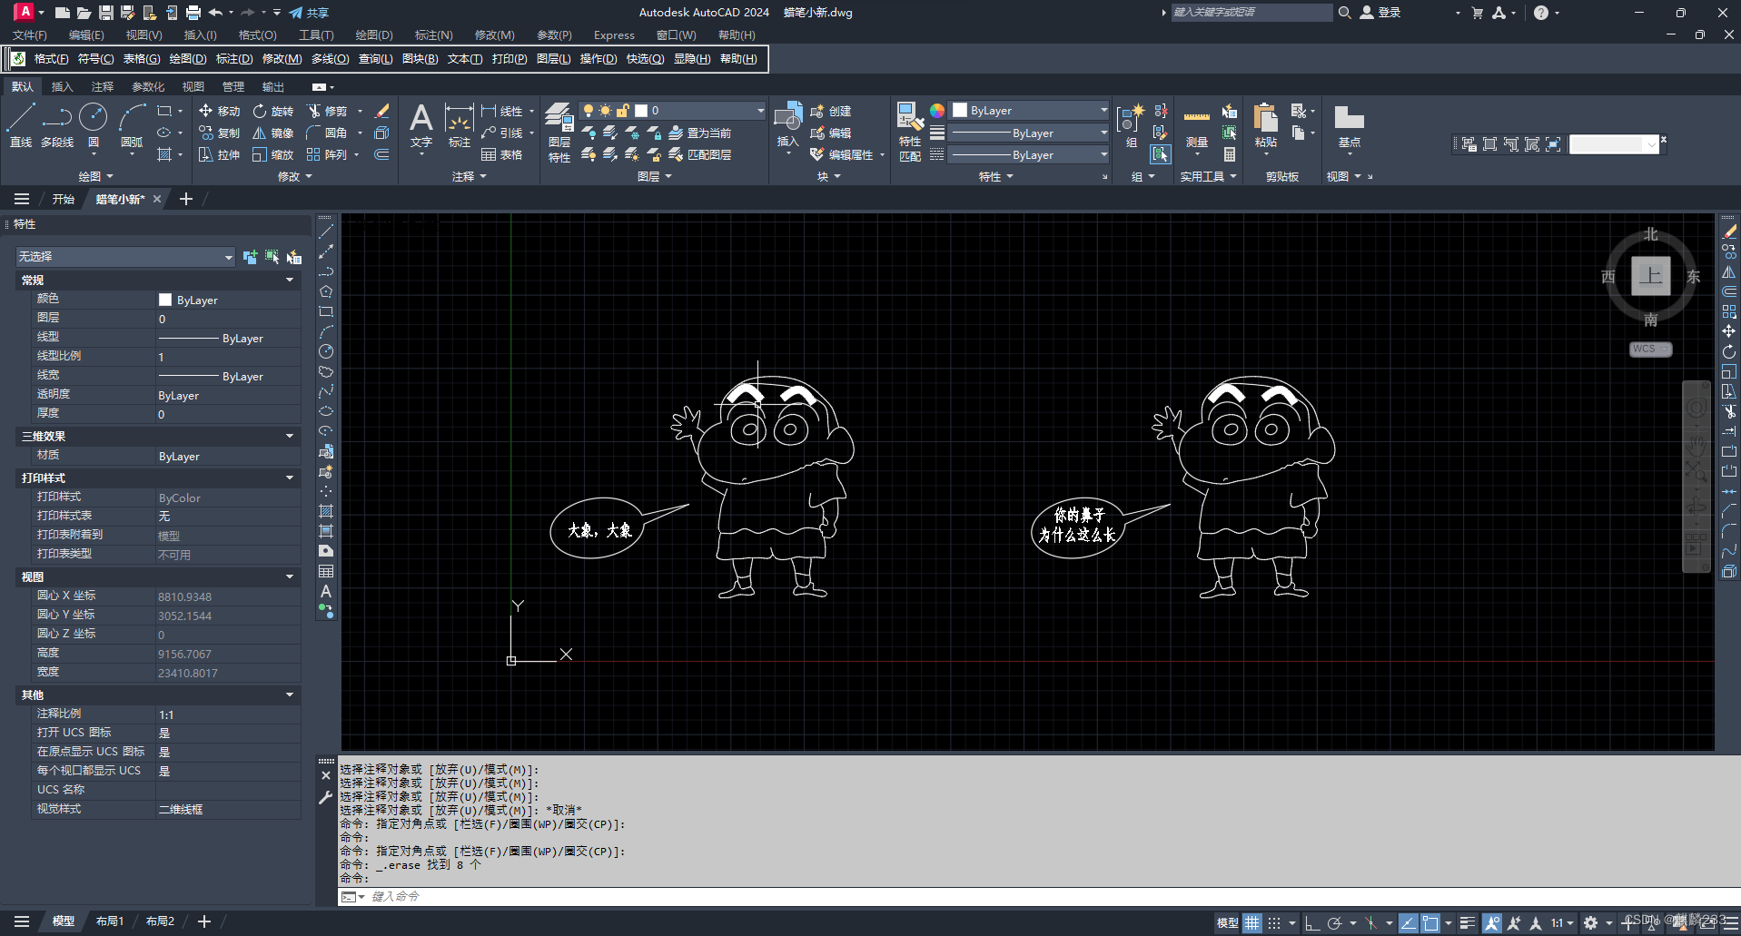Viewport: 1741px width, 936px height.
Task: Click the 移动 (Move) tool
Action: 219,111
